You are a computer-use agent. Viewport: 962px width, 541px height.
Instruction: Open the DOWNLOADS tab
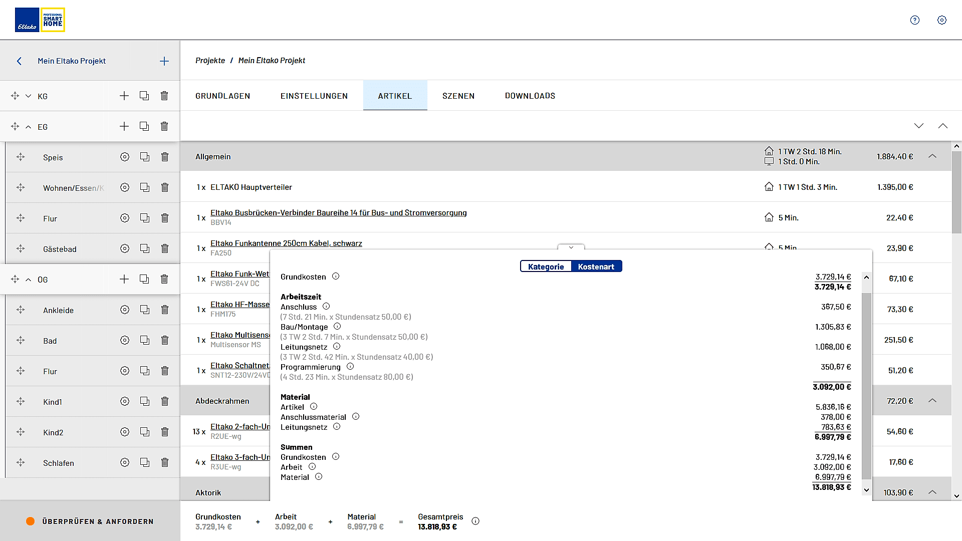pos(530,96)
